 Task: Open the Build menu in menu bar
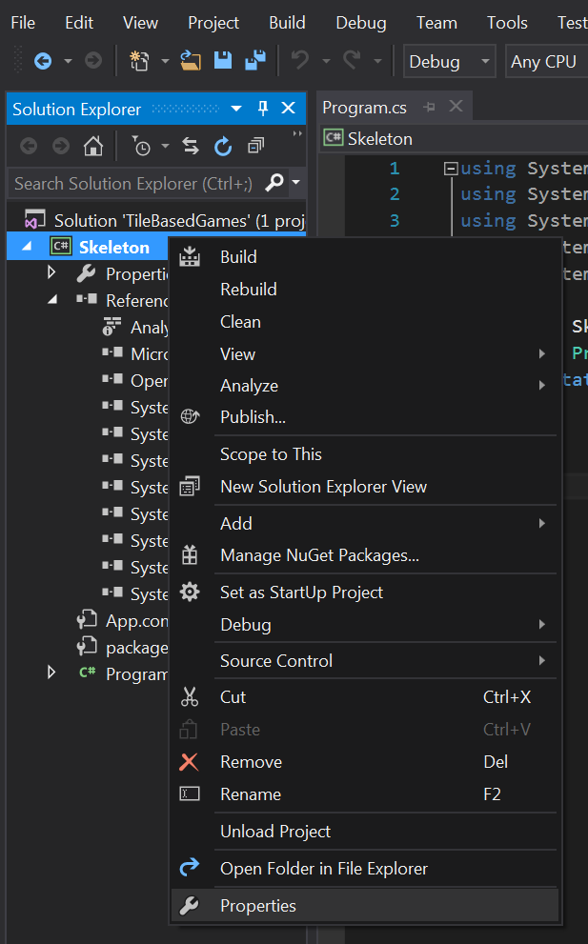pyautogui.click(x=287, y=22)
